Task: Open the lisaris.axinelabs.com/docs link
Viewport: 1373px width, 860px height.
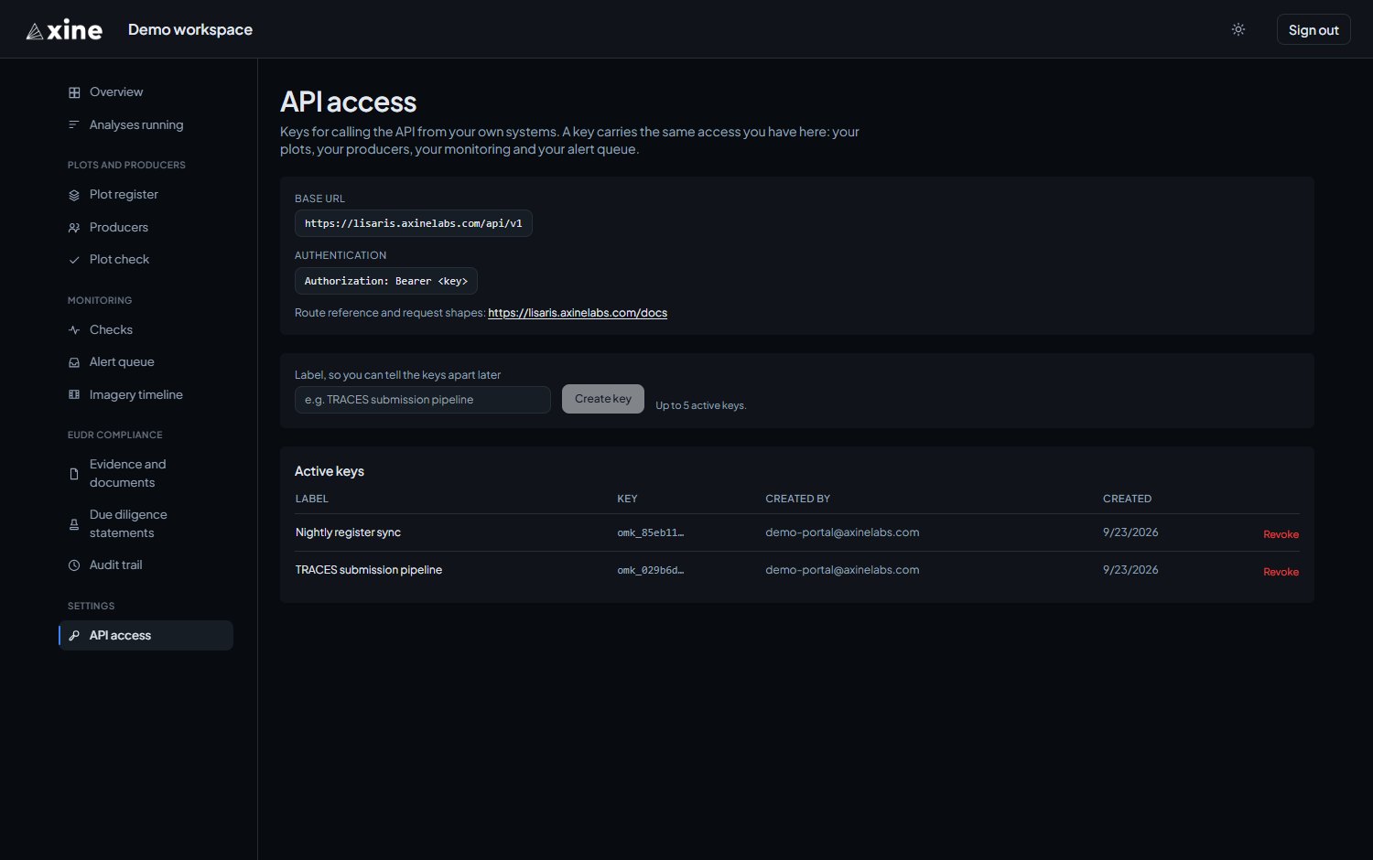Action: [578, 313]
